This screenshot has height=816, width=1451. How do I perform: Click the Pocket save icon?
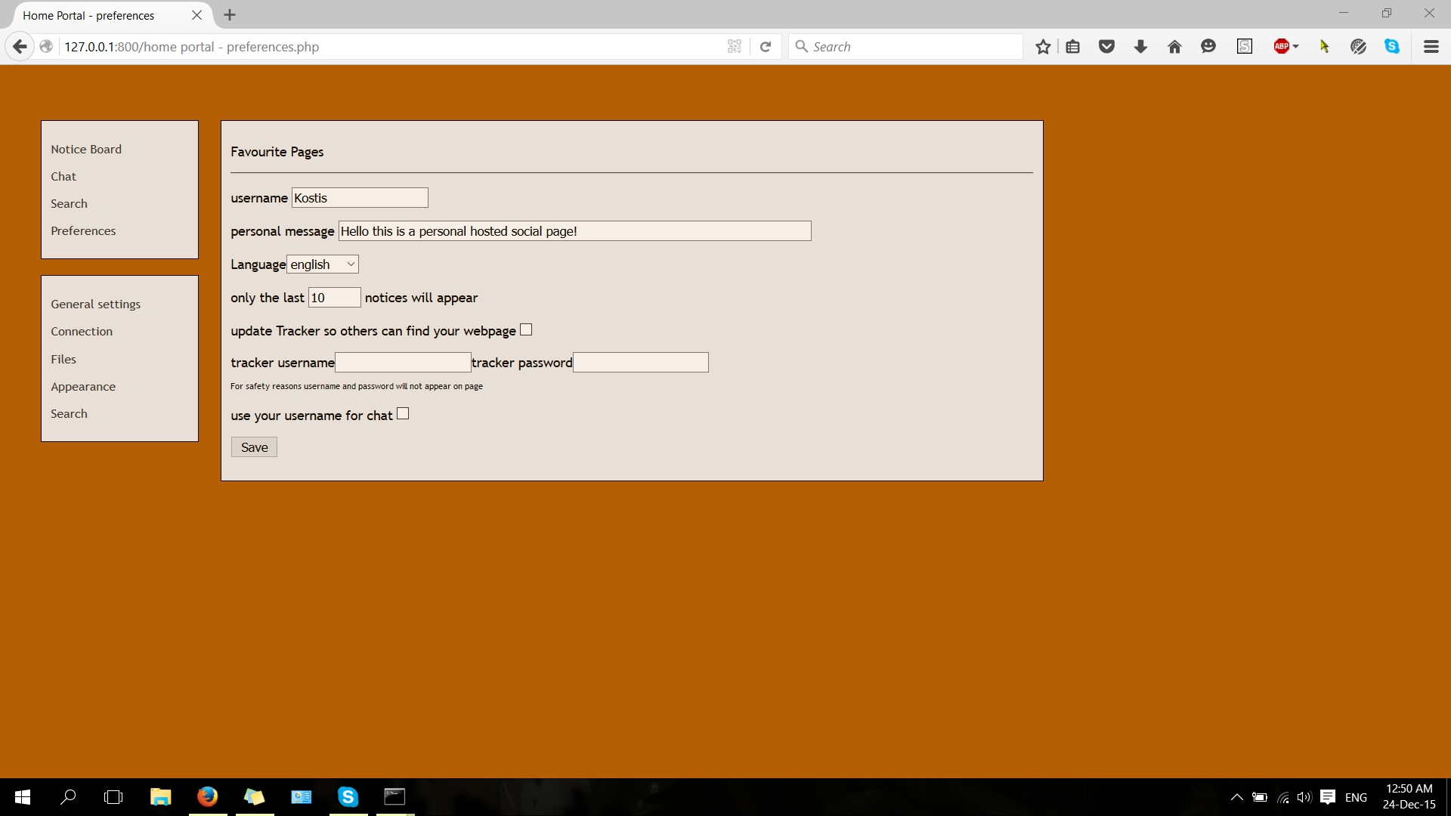point(1106,46)
